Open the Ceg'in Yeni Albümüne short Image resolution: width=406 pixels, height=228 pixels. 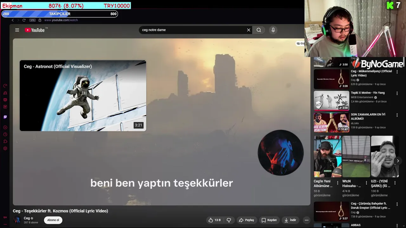pos(328,156)
